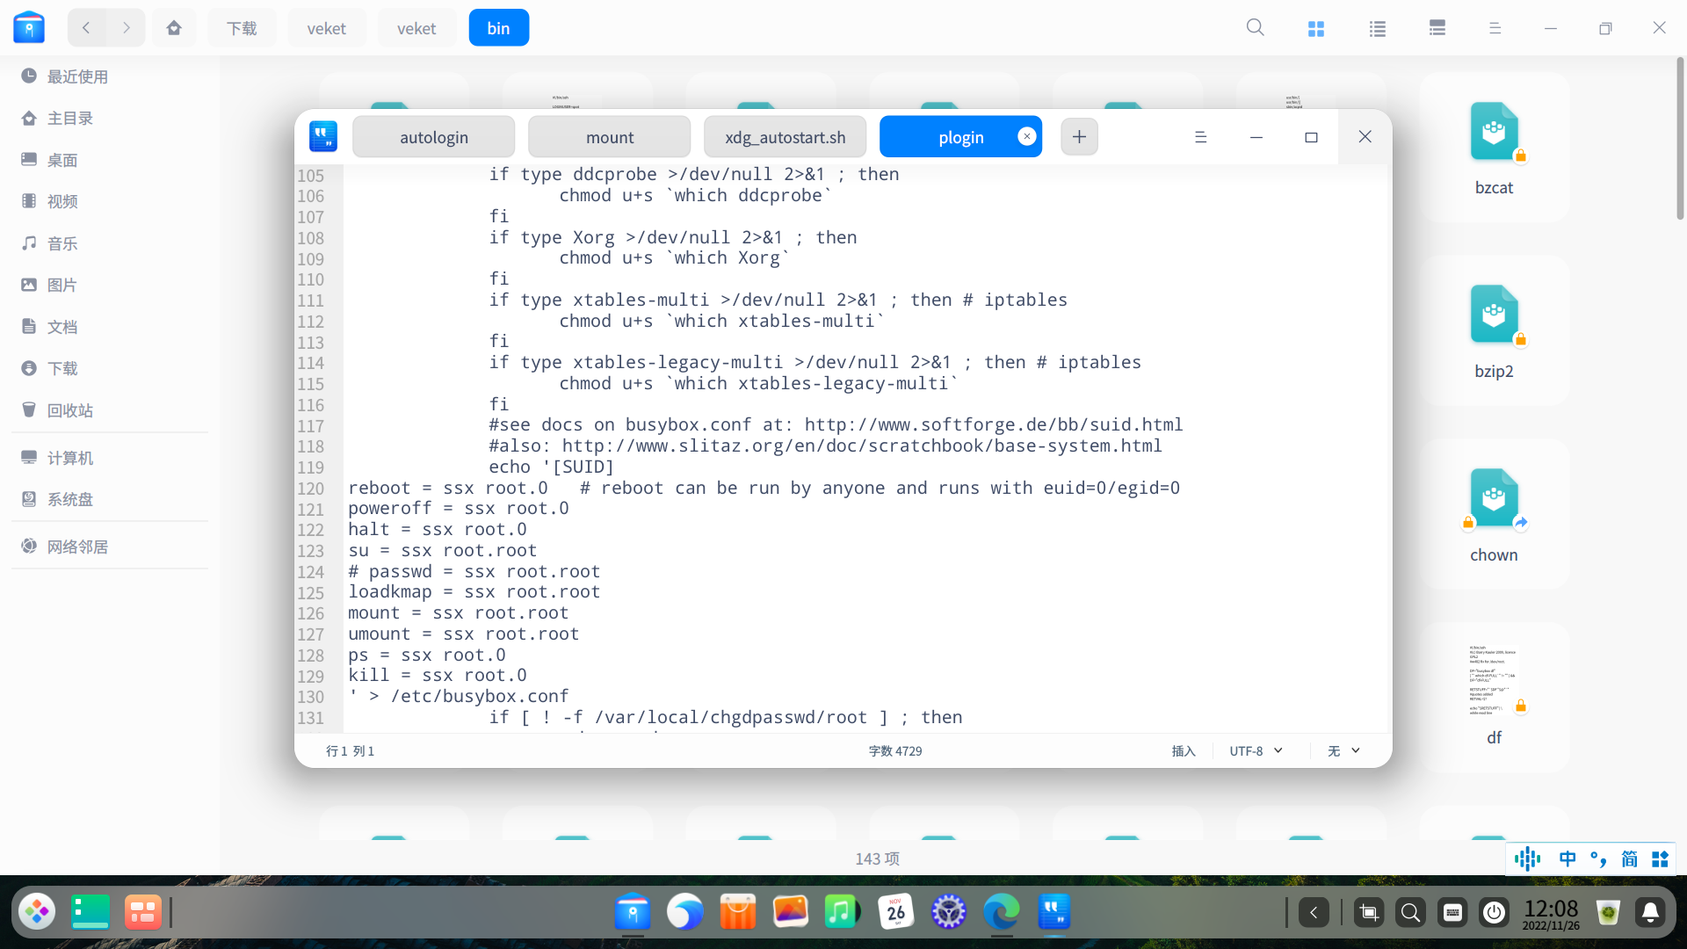Switch to icon grid view
Screen dimensions: 1687x949
tap(1315, 28)
